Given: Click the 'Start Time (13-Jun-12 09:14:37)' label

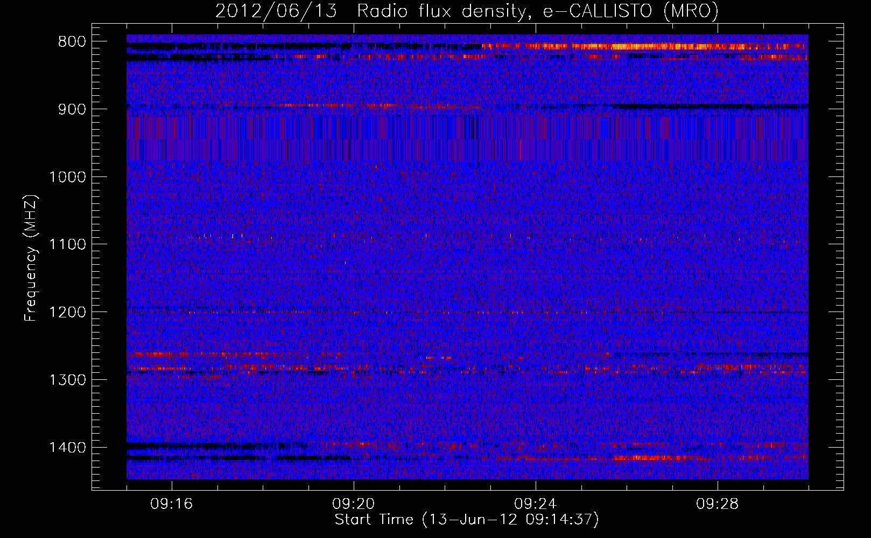Looking at the screenshot, I should click(467, 520).
